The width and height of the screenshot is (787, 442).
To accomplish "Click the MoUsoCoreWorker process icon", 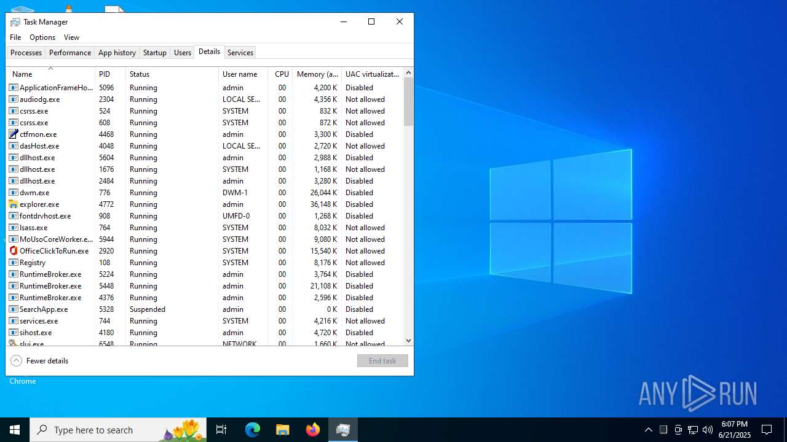I will [14, 239].
